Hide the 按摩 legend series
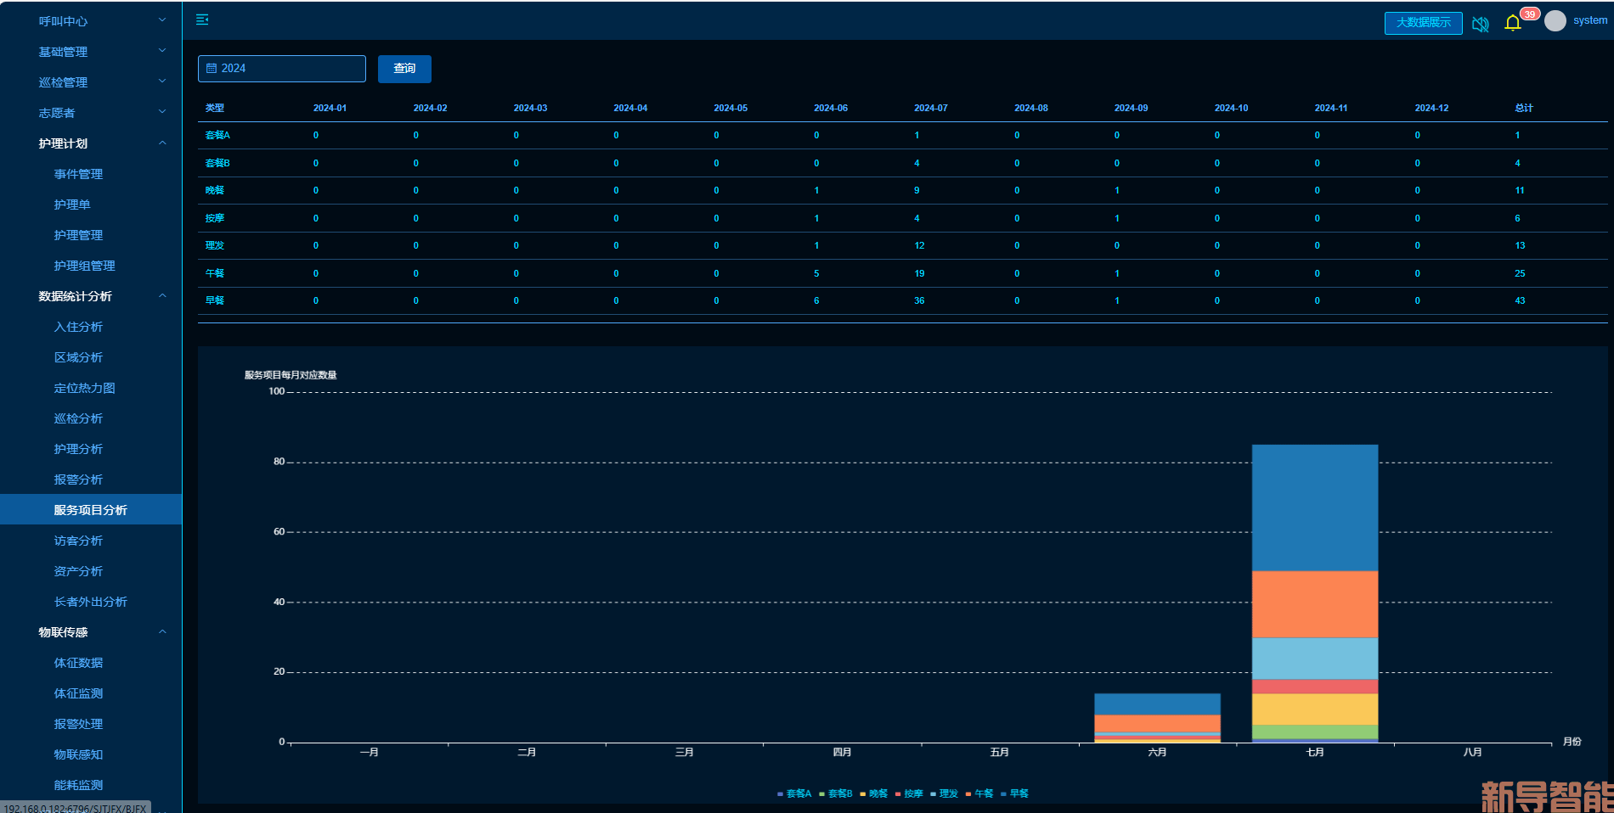The height and width of the screenshot is (813, 1614). click(909, 793)
